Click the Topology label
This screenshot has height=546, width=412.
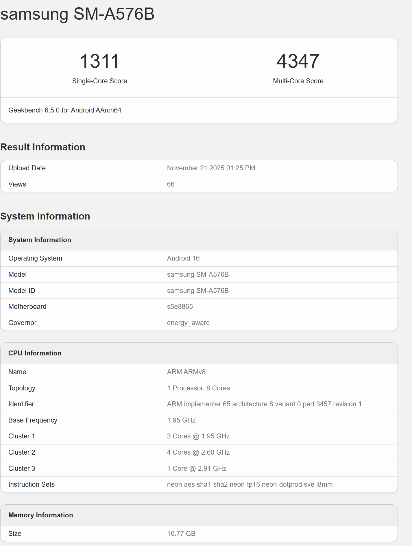point(22,388)
